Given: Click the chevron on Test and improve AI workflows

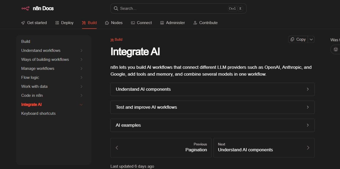Looking at the screenshot, I should (308, 107).
